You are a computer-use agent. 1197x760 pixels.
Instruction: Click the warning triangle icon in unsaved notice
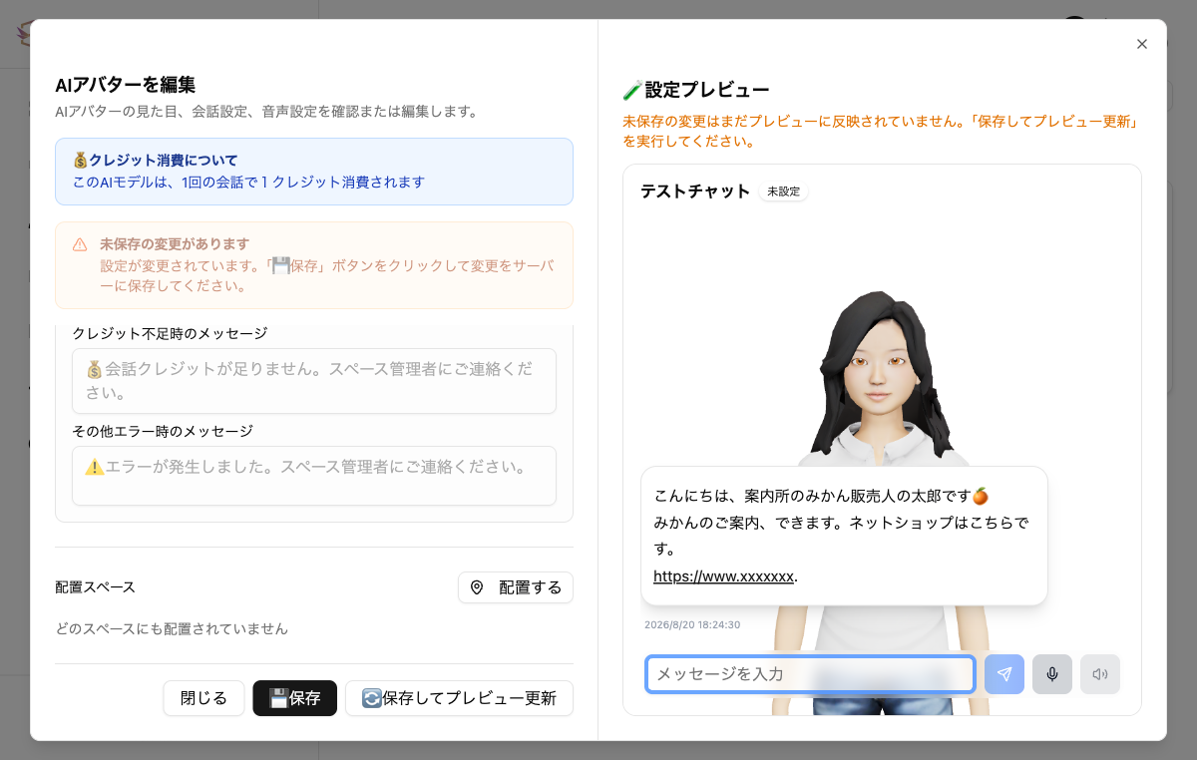(80, 244)
